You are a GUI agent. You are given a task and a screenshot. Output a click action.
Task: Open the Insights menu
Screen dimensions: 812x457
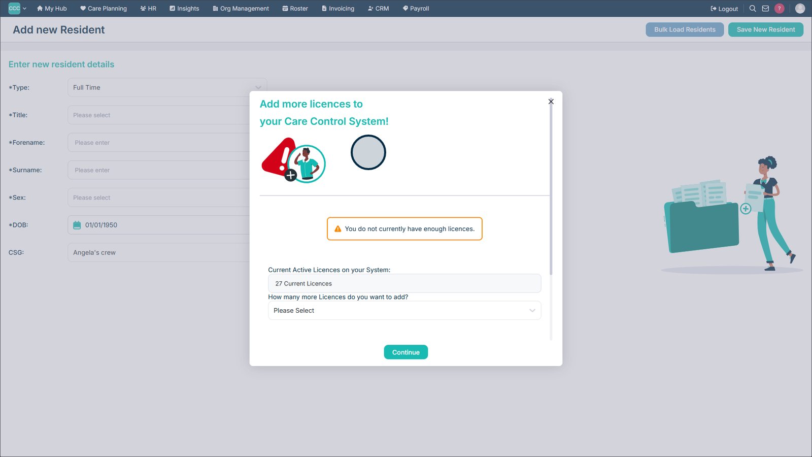pyautogui.click(x=184, y=9)
